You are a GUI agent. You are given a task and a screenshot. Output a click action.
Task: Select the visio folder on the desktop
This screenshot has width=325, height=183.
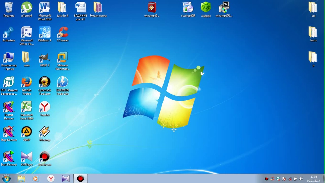[27, 59]
